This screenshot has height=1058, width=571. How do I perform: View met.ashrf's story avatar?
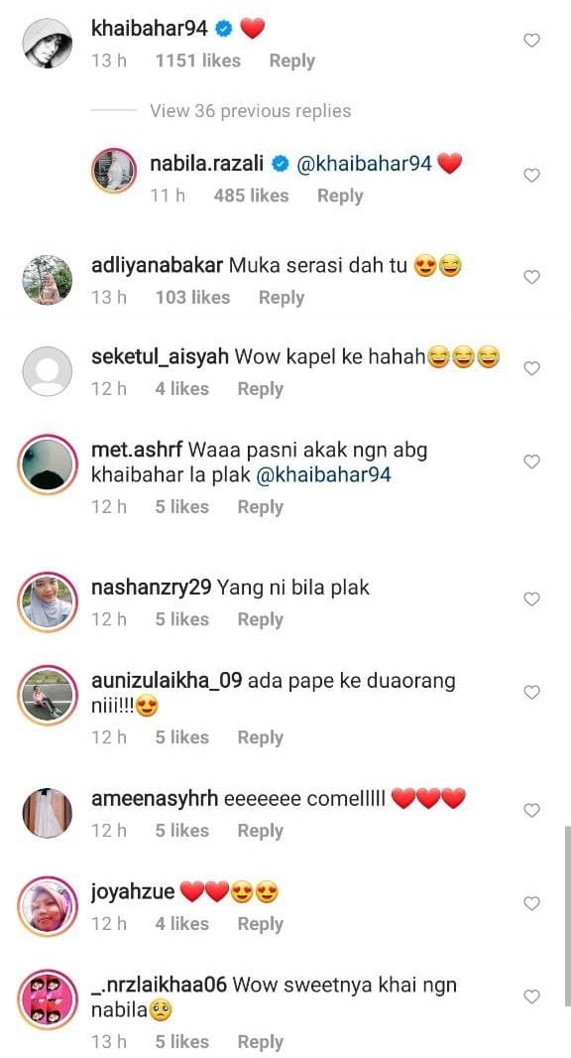click(48, 464)
